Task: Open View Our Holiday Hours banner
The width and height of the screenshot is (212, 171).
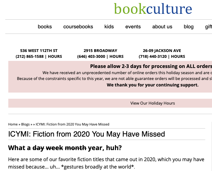Action: tap(153, 103)
